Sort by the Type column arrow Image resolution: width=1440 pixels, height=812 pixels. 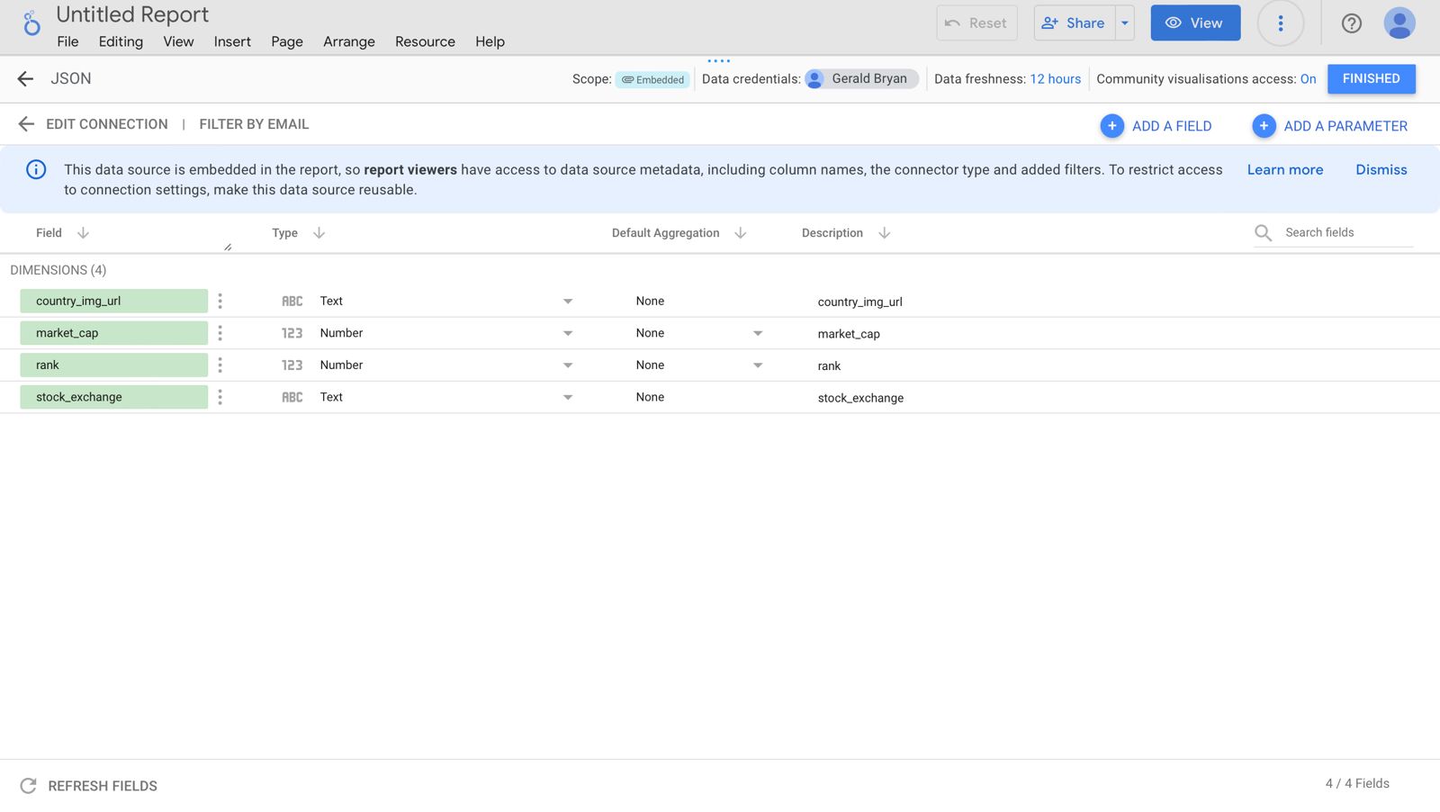point(319,233)
